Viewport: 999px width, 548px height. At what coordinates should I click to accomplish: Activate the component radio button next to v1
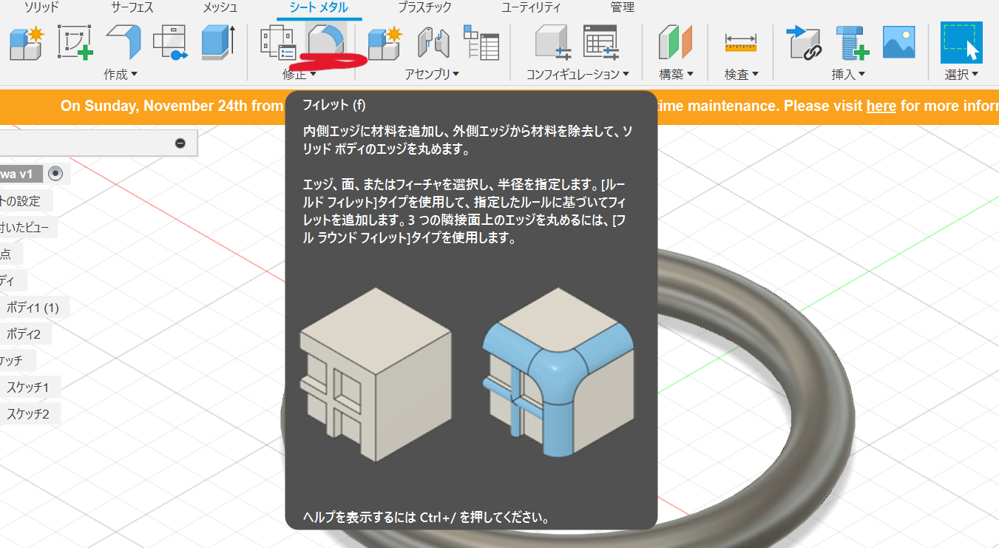[55, 174]
